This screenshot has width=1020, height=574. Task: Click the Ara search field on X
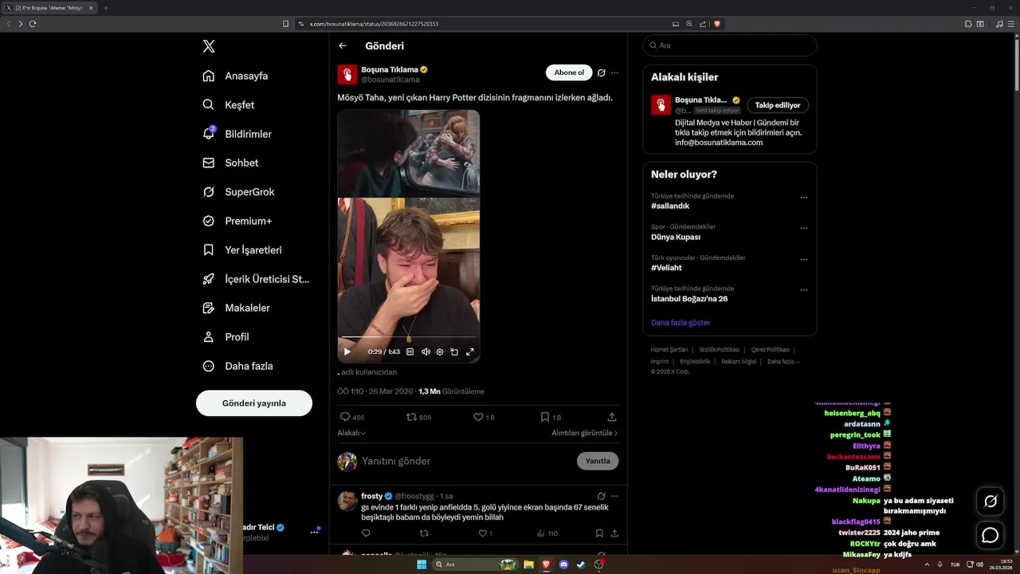730,45
